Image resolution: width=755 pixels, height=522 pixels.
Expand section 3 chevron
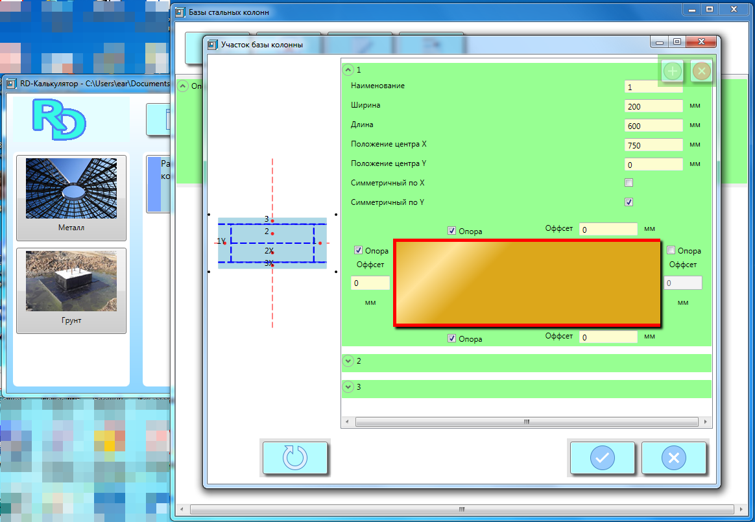click(348, 386)
